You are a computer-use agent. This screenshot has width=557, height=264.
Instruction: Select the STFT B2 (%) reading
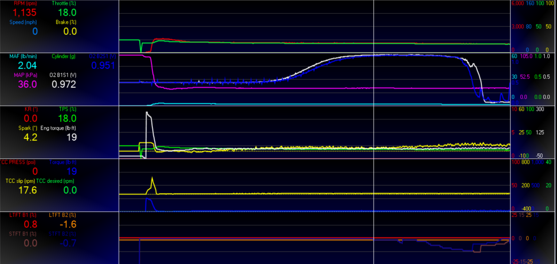click(68, 243)
